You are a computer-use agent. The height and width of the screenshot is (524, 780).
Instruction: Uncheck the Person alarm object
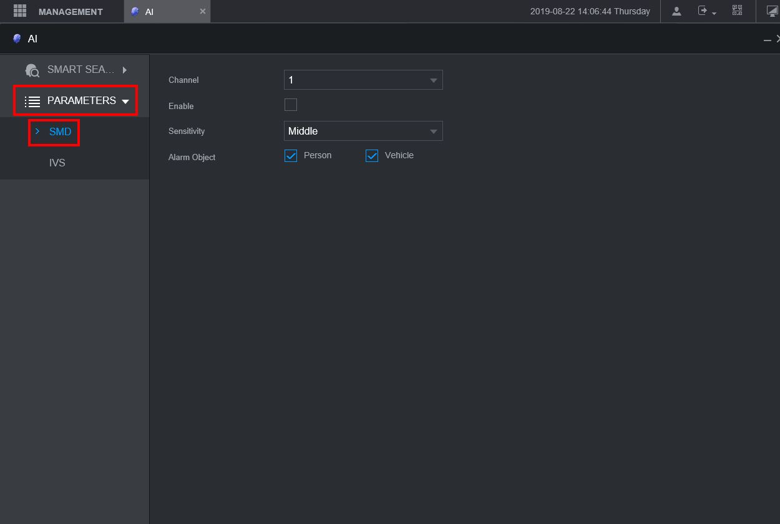[291, 156]
